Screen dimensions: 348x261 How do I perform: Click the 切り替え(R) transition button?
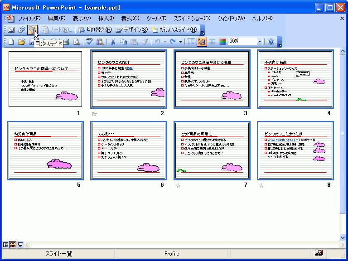point(95,30)
